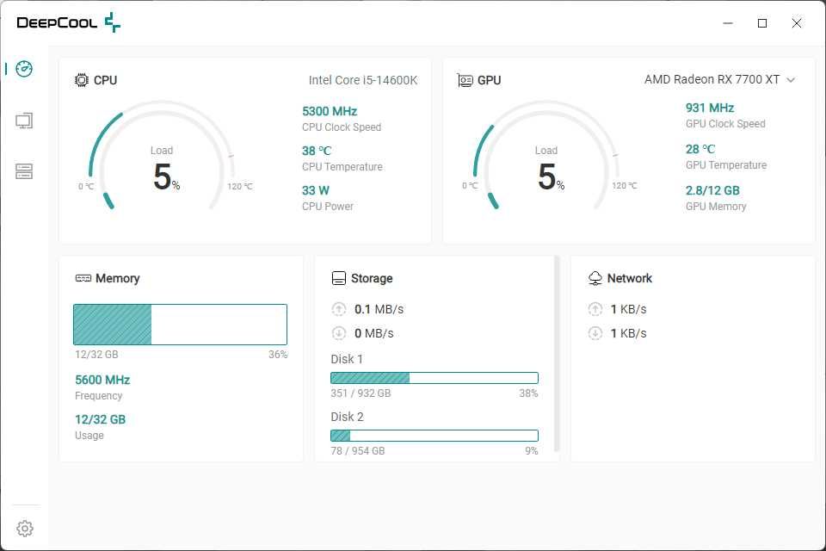
Task: Open the storage rack sidebar icon
Action: tap(24, 170)
